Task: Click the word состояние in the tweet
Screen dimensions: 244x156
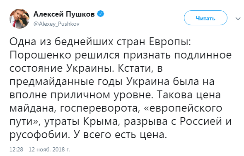Action: point(36,68)
